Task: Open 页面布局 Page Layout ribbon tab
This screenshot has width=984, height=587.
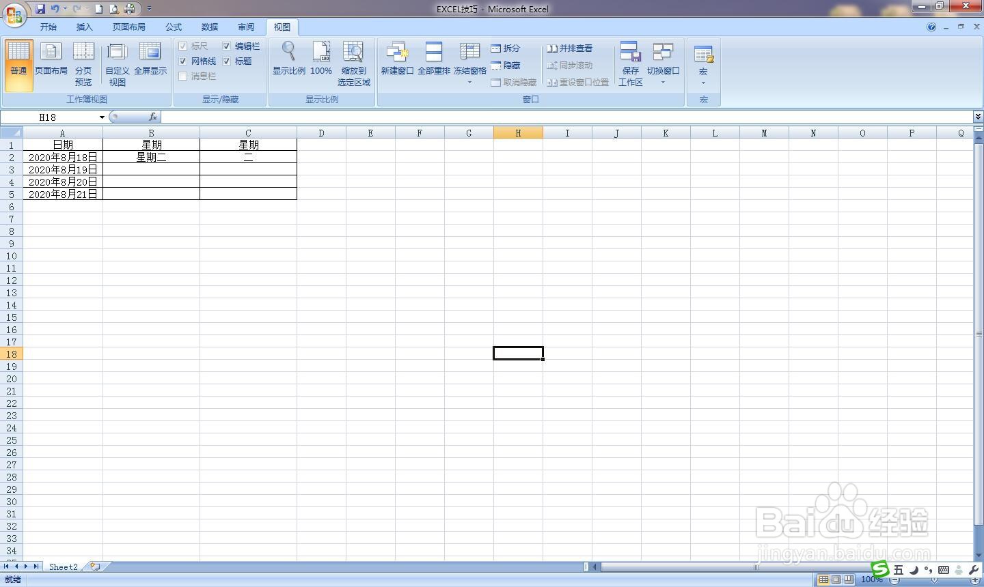Action: click(x=129, y=27)
